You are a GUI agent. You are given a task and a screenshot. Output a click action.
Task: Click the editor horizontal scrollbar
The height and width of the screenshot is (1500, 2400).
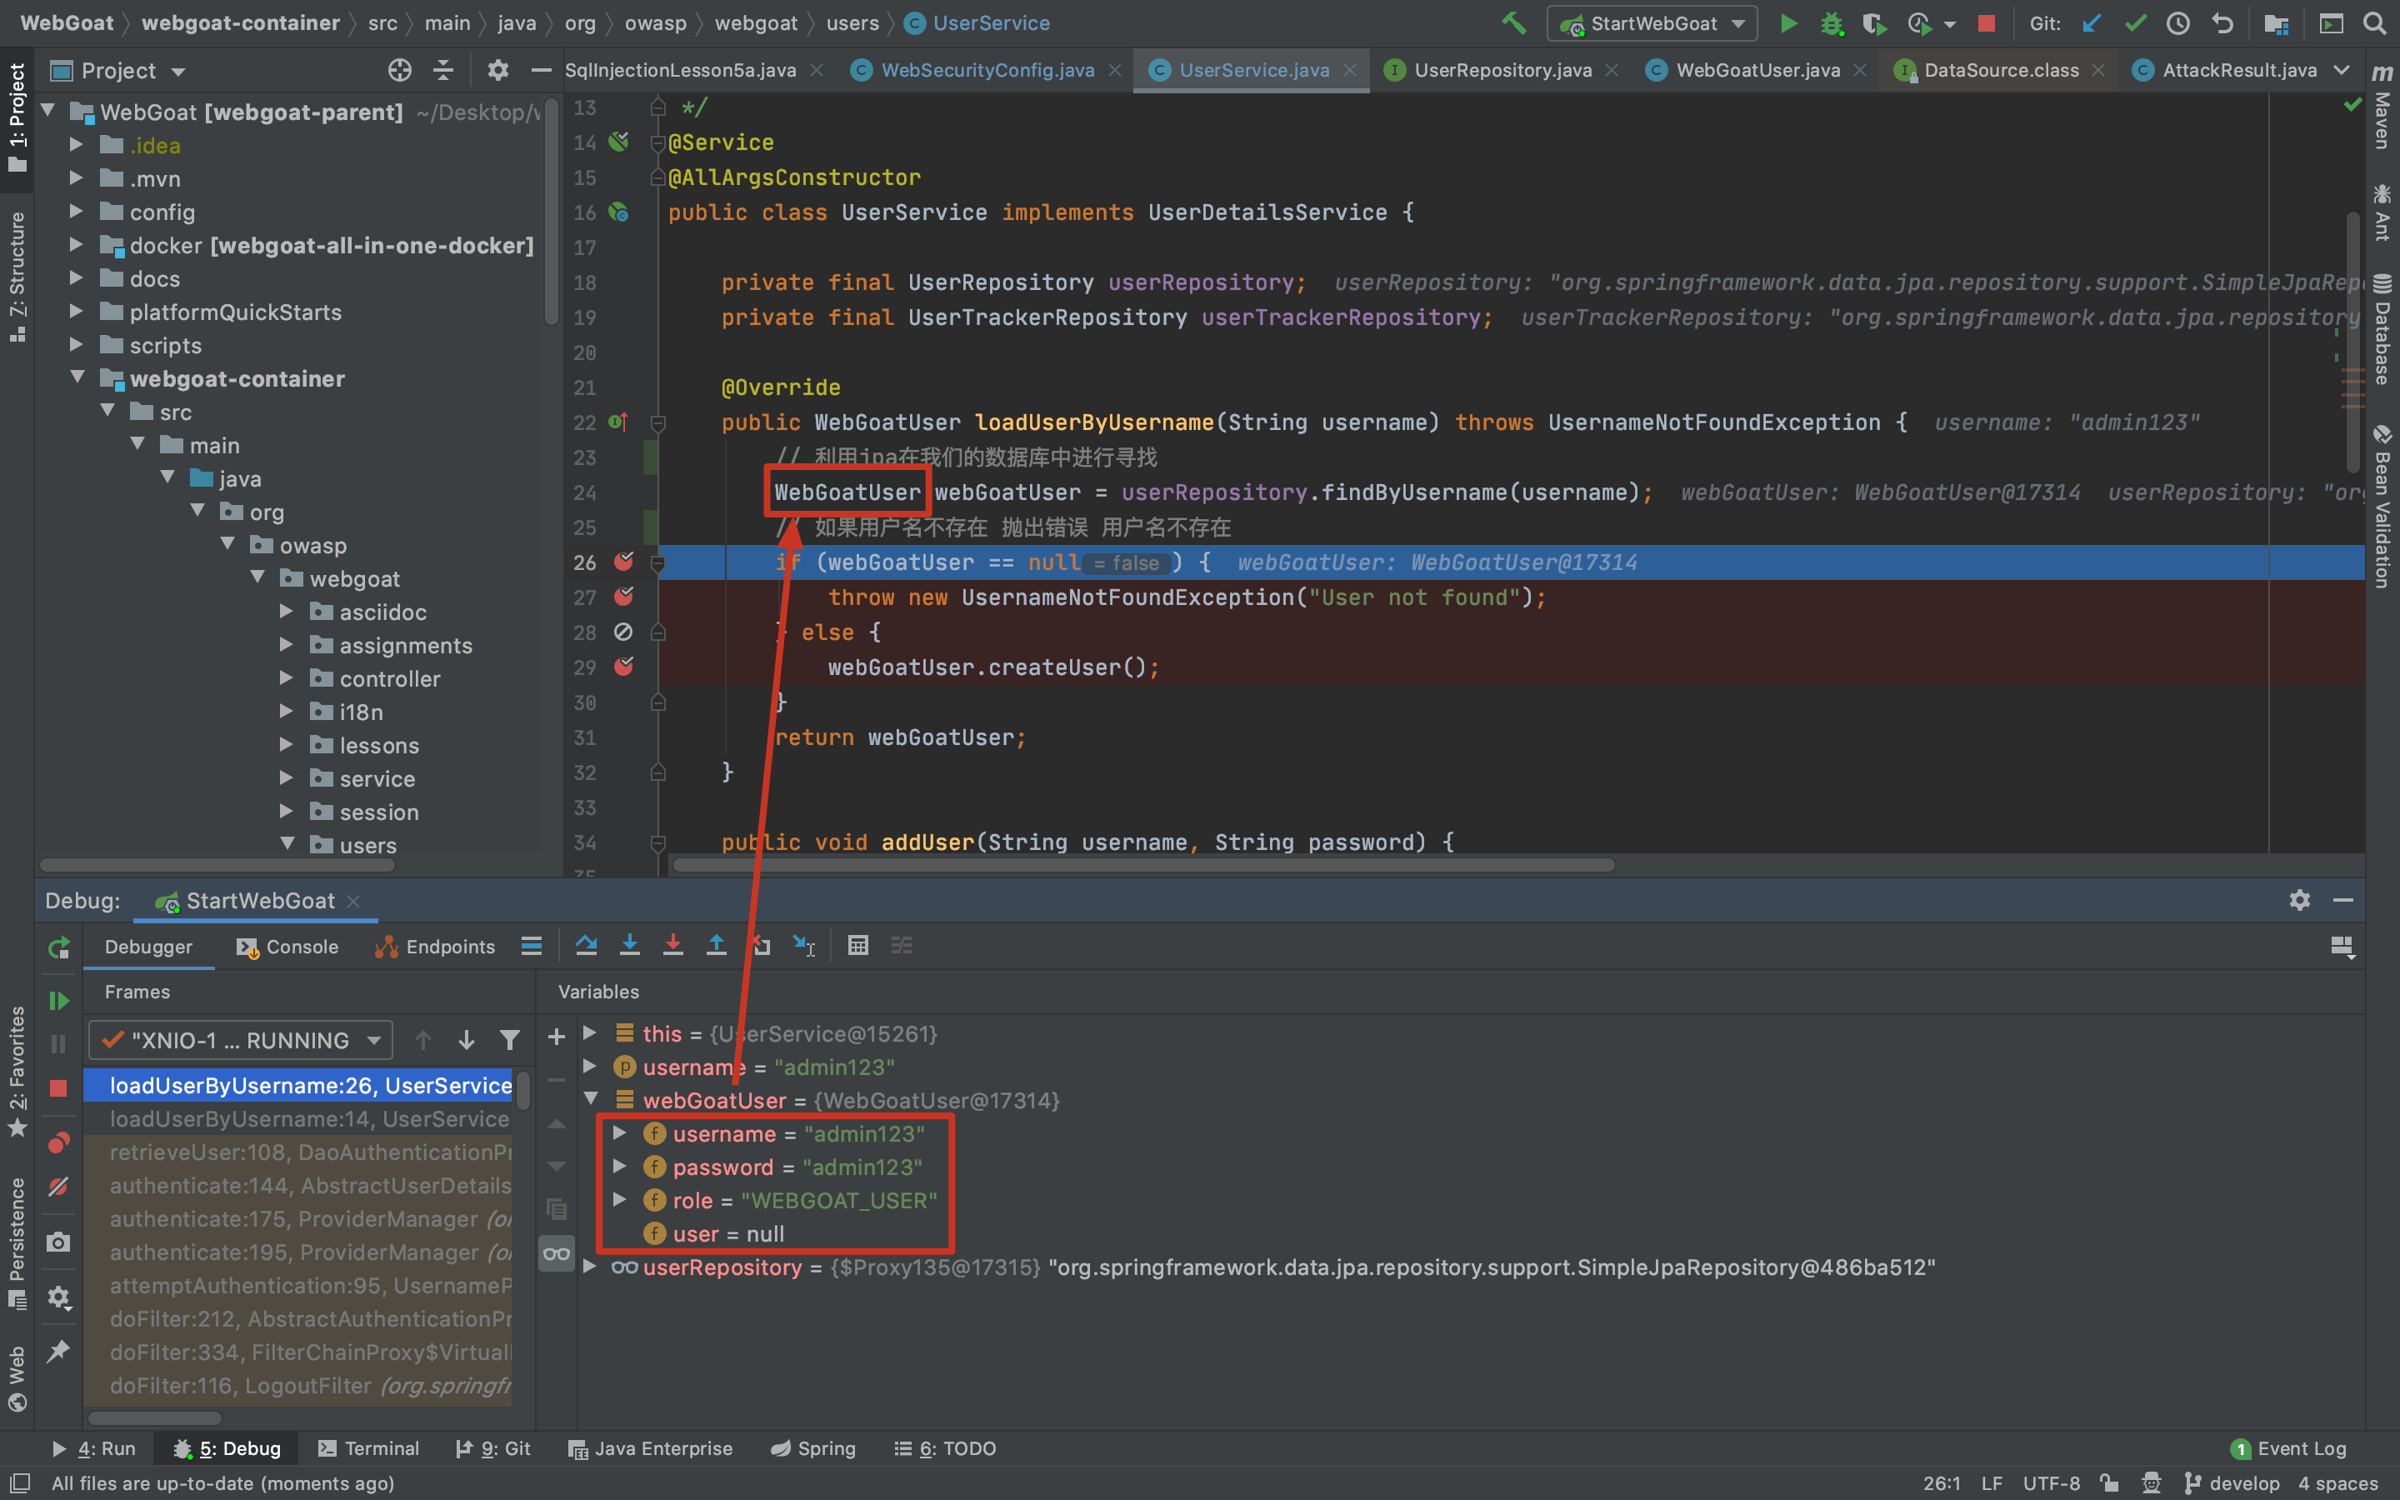coord(1142,865)
